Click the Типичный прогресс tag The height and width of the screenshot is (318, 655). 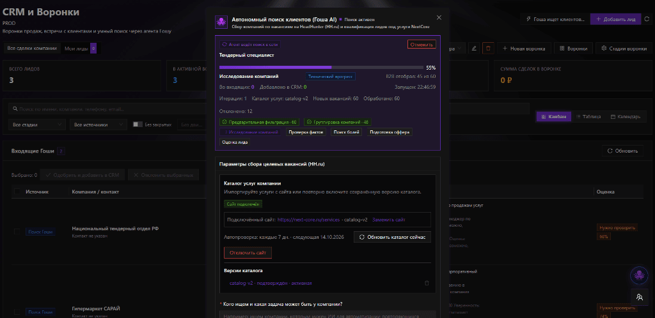[331, 76]
